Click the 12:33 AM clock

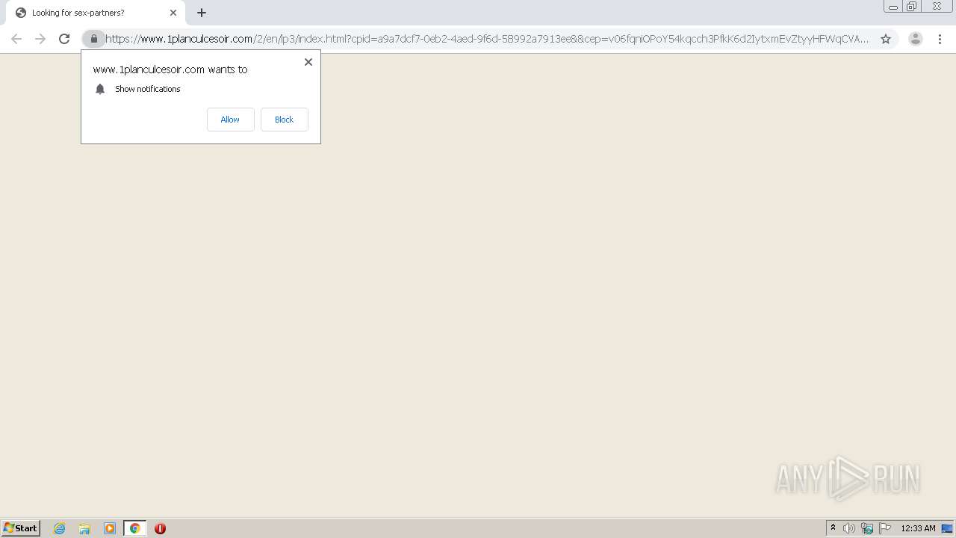pyautogui.click(x=918, y=528)
